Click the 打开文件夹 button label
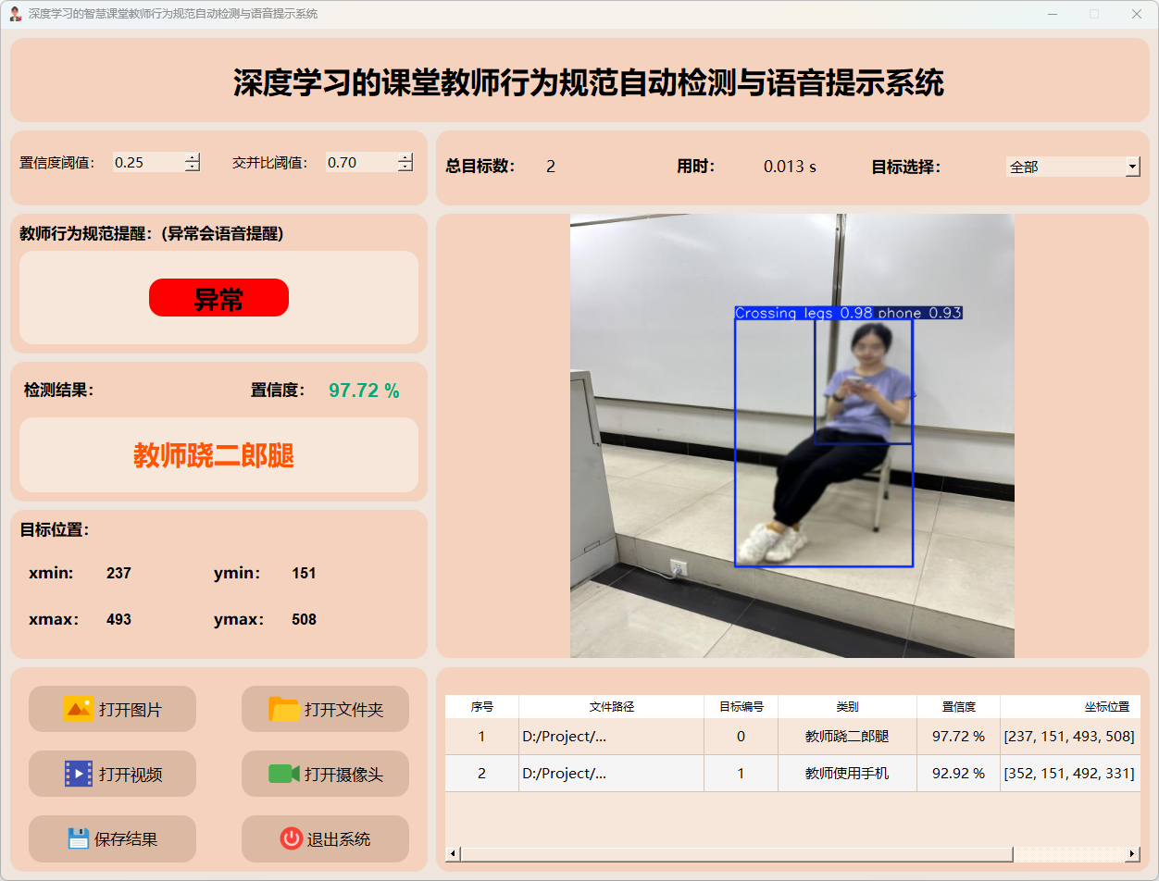 (343, 710)
